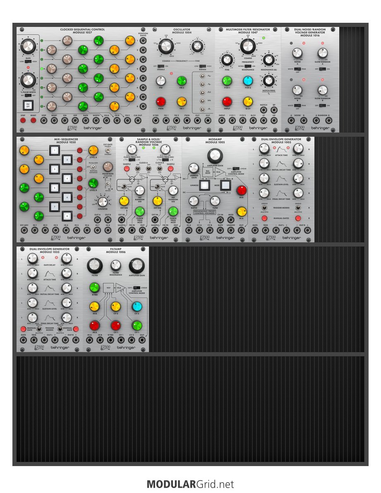Click the OUT A jack on Mix-Sequencer 1050
The height and width of the screenshot is (493, 381).
click(97, 220)
